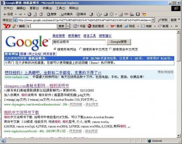This screenshot has width=182, height=144.
Task: Click the Go (转到) button
Action: 163,20
